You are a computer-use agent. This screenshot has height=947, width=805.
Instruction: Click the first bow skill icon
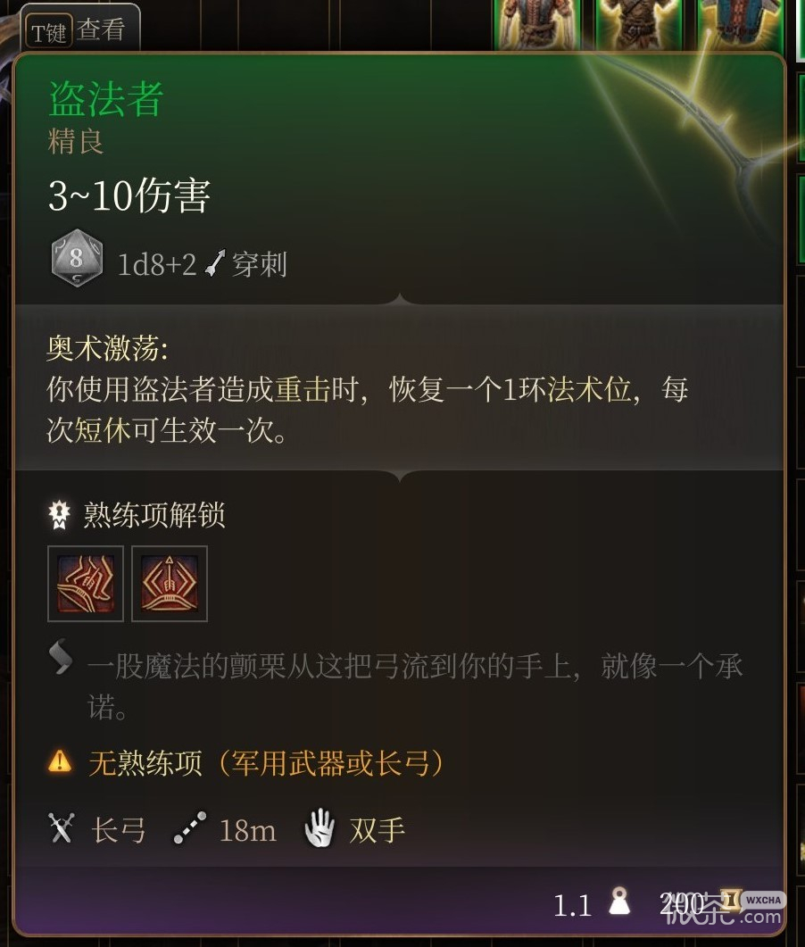[86, 584]
